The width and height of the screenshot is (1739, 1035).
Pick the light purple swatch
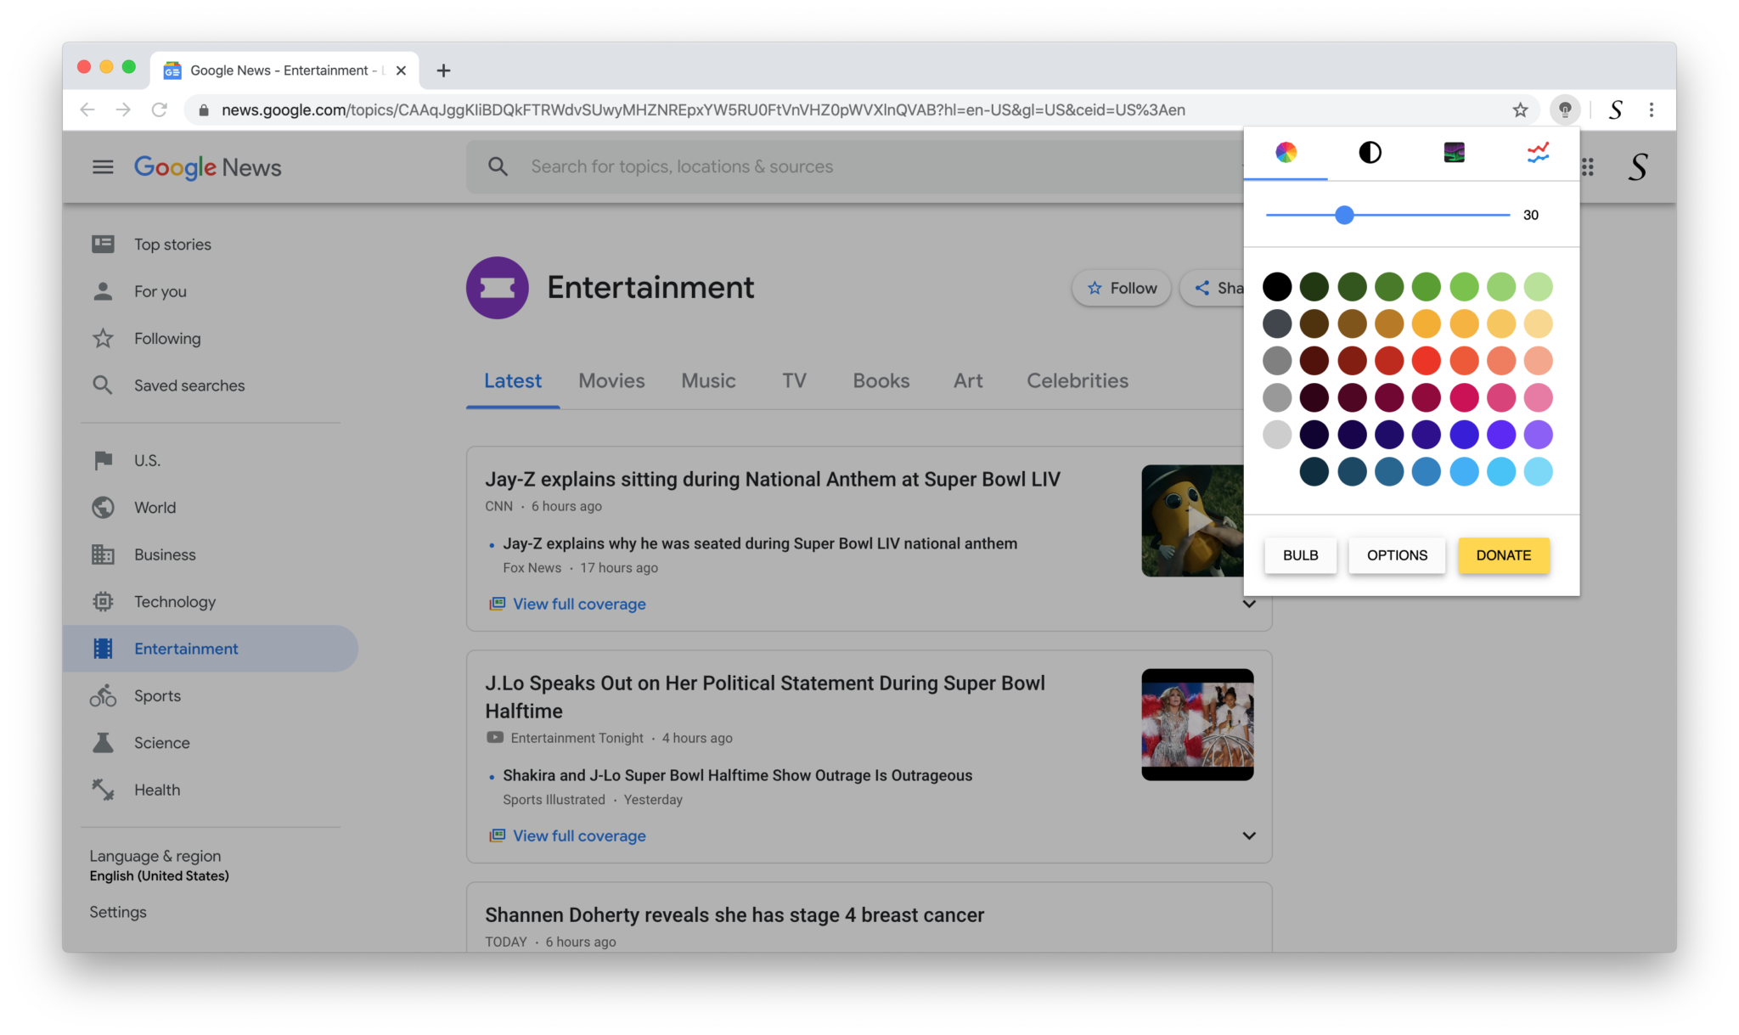tap(1539, 435)
